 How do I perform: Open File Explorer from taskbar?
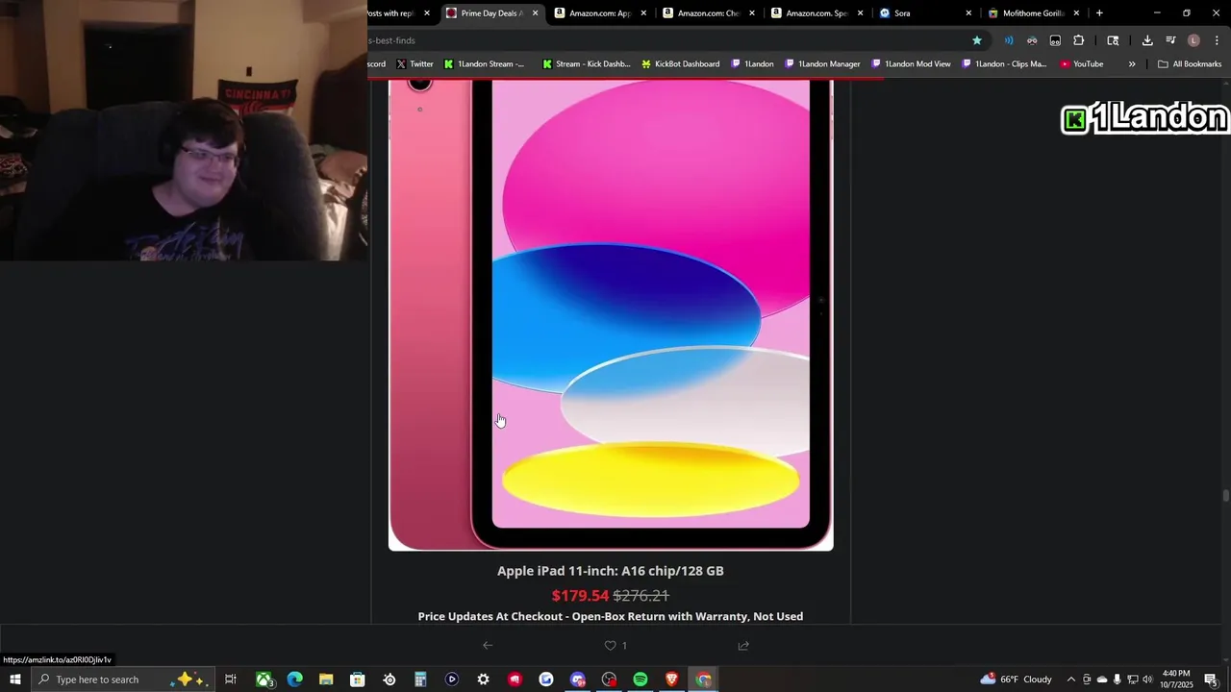(x=326, y=680)
